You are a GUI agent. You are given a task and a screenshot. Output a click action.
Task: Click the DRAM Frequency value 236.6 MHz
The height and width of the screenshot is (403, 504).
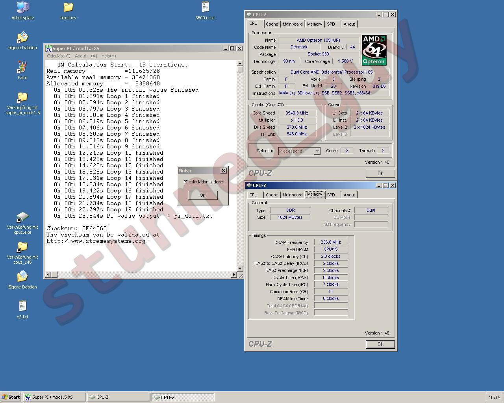point(331,242)
